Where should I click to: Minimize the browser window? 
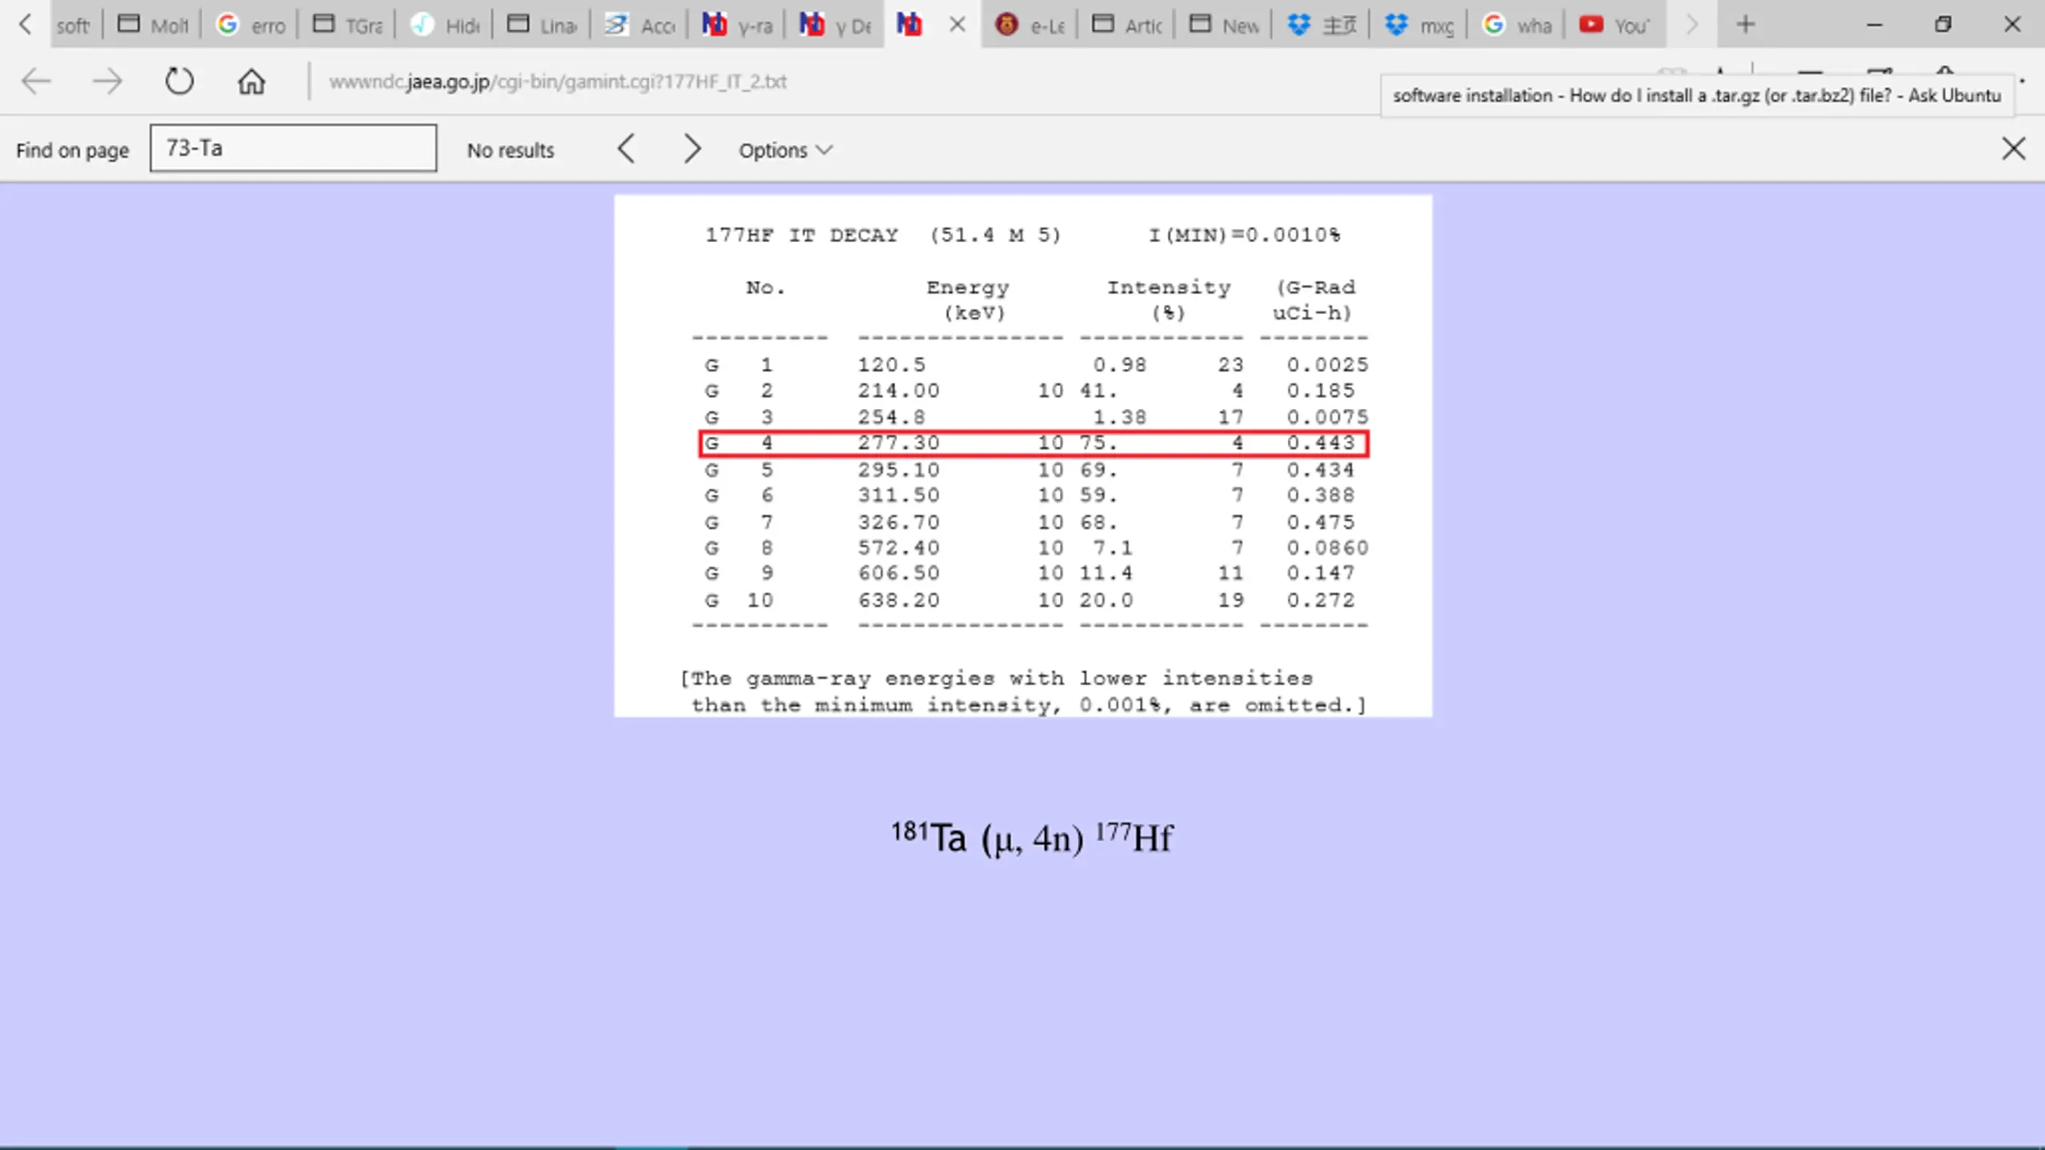point(1875,25)
